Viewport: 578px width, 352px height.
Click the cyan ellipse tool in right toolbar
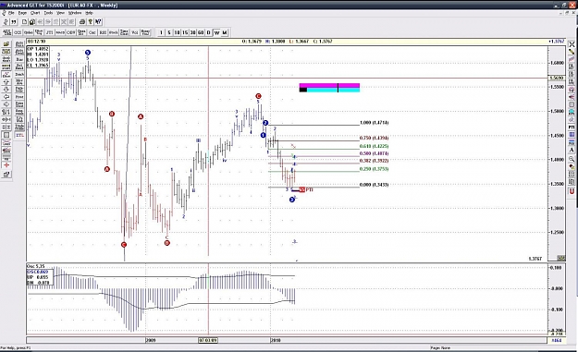tap(572, 112)
